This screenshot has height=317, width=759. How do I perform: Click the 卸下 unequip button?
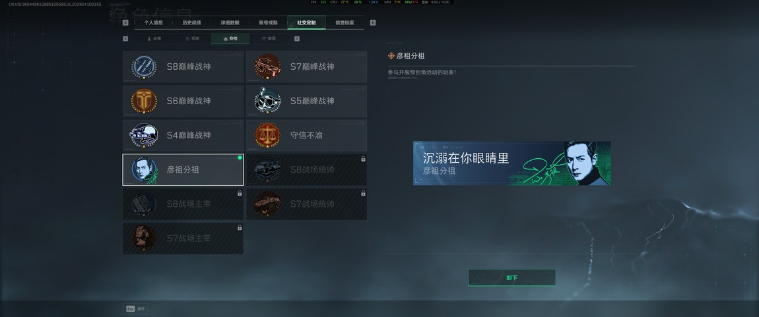[x=511, y=278]
